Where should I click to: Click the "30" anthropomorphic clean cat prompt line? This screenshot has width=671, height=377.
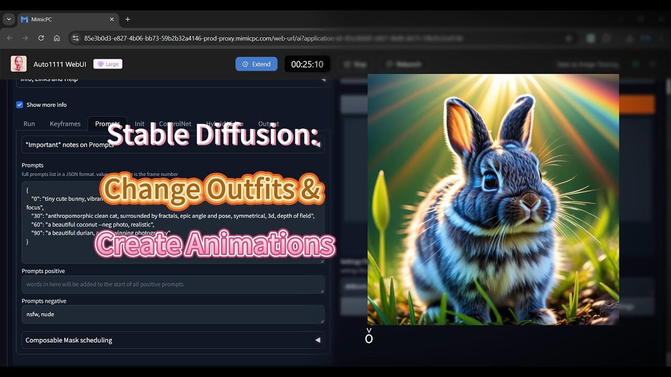[x=172, y=216]
